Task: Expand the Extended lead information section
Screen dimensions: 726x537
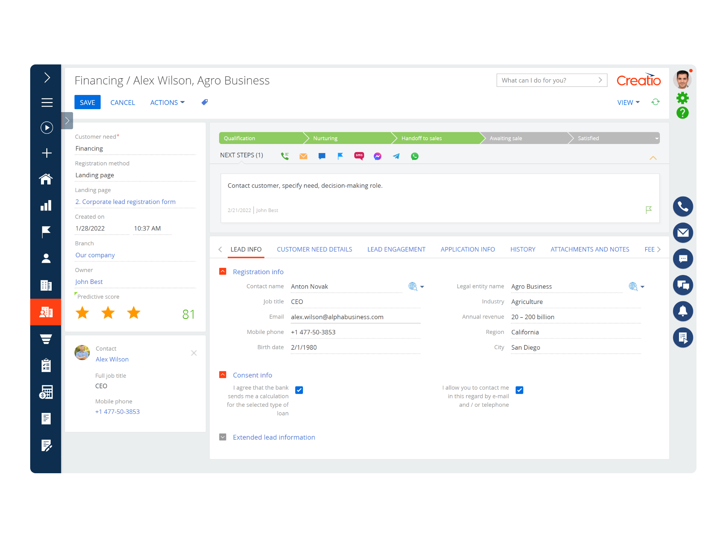Action: pos(222,437)
